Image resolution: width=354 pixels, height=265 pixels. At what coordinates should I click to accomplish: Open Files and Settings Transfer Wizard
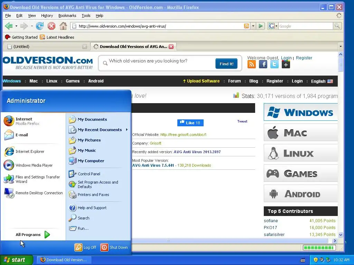coord(33,179)
